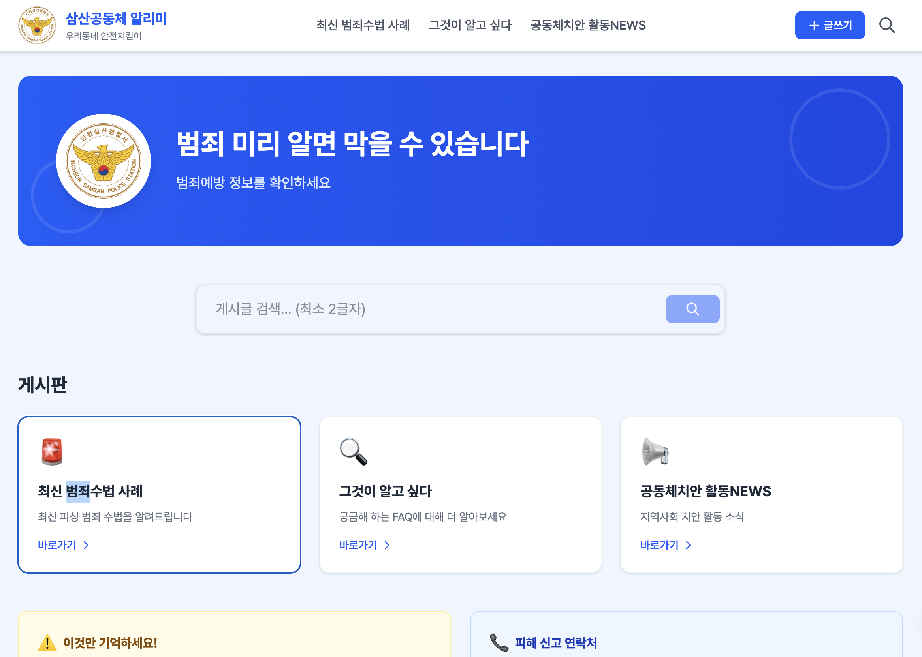
Task: Click the magnifying glass card icon
Action: pos(353,451)
